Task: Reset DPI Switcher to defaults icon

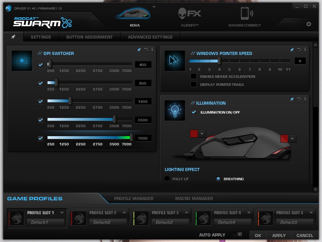Action: coord(146,49)
